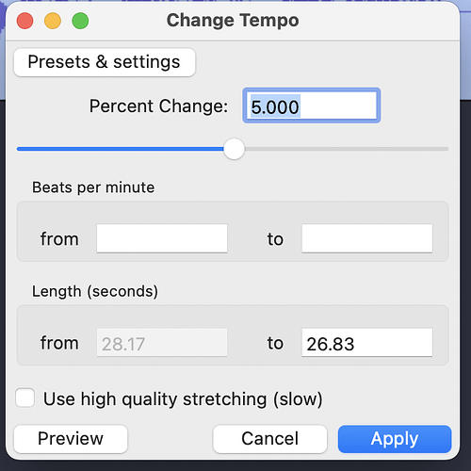Click the Length from field showing 28.17
The width and height of the screenshot is (471, 471).
coord(162,343)
